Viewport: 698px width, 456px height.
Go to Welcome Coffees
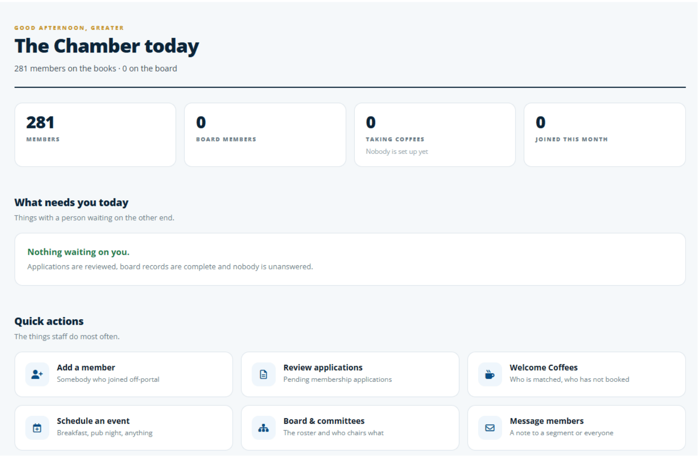576,374
